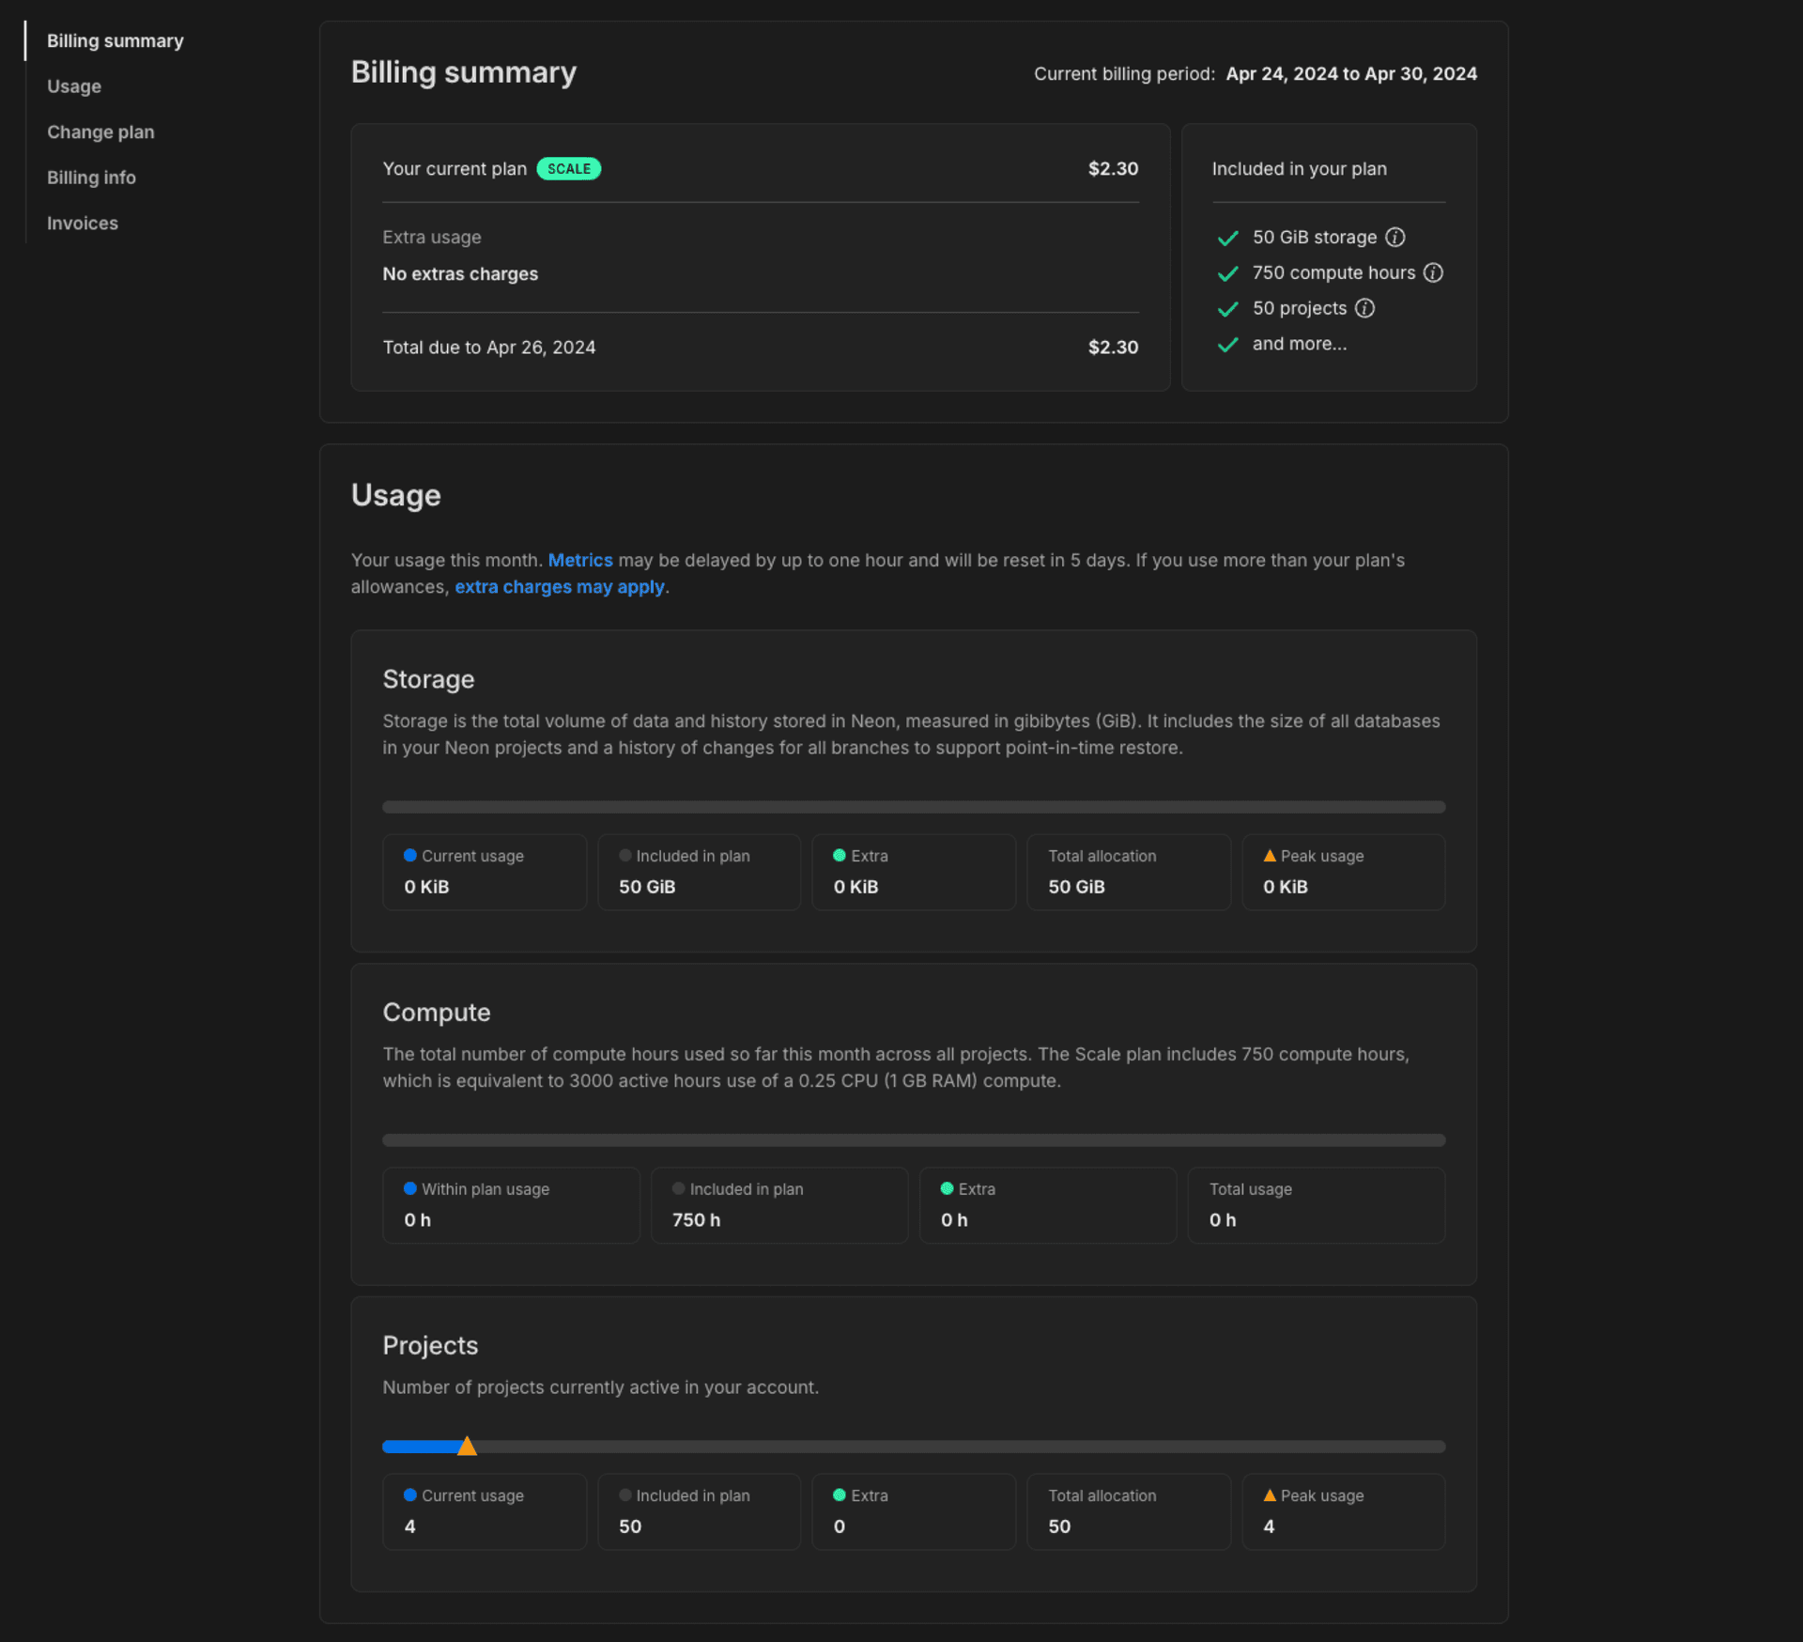Image resolution: width=1803 pixels, height=1642 pixels.
Task: Go to Billing info
Action: tap(91, 177)
